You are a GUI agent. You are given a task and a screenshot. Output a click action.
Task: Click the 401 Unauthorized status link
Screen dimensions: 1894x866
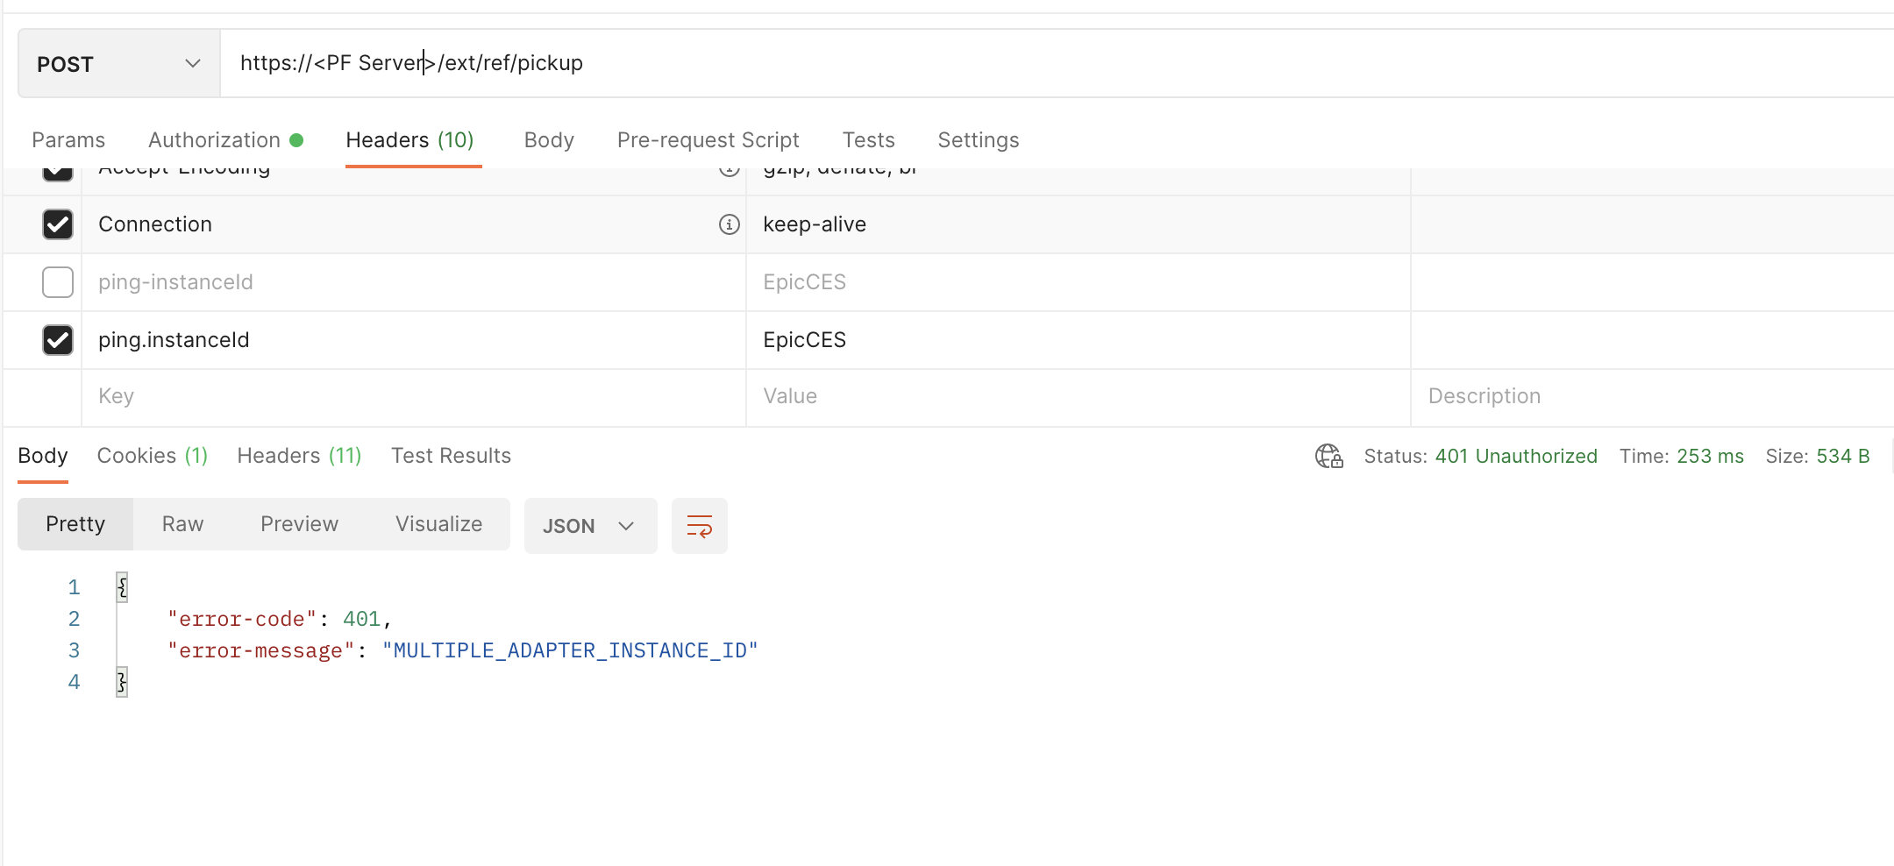1516,456
